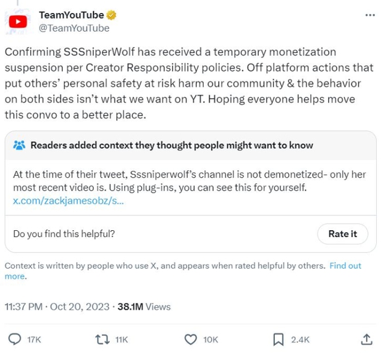Click the 11:37 PM Oct 20 timestamp
Viewport: 383px width, 353px height.
point(57,307)
